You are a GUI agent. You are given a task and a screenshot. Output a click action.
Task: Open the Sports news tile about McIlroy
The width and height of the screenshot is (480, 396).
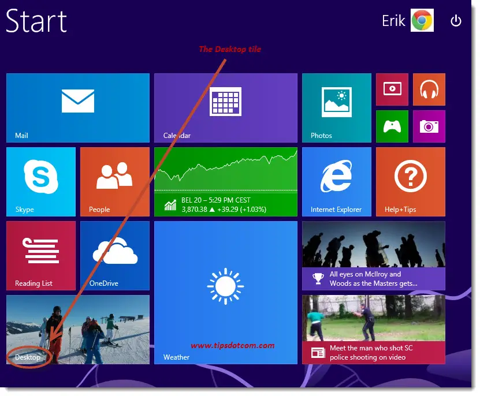[374, 256]
